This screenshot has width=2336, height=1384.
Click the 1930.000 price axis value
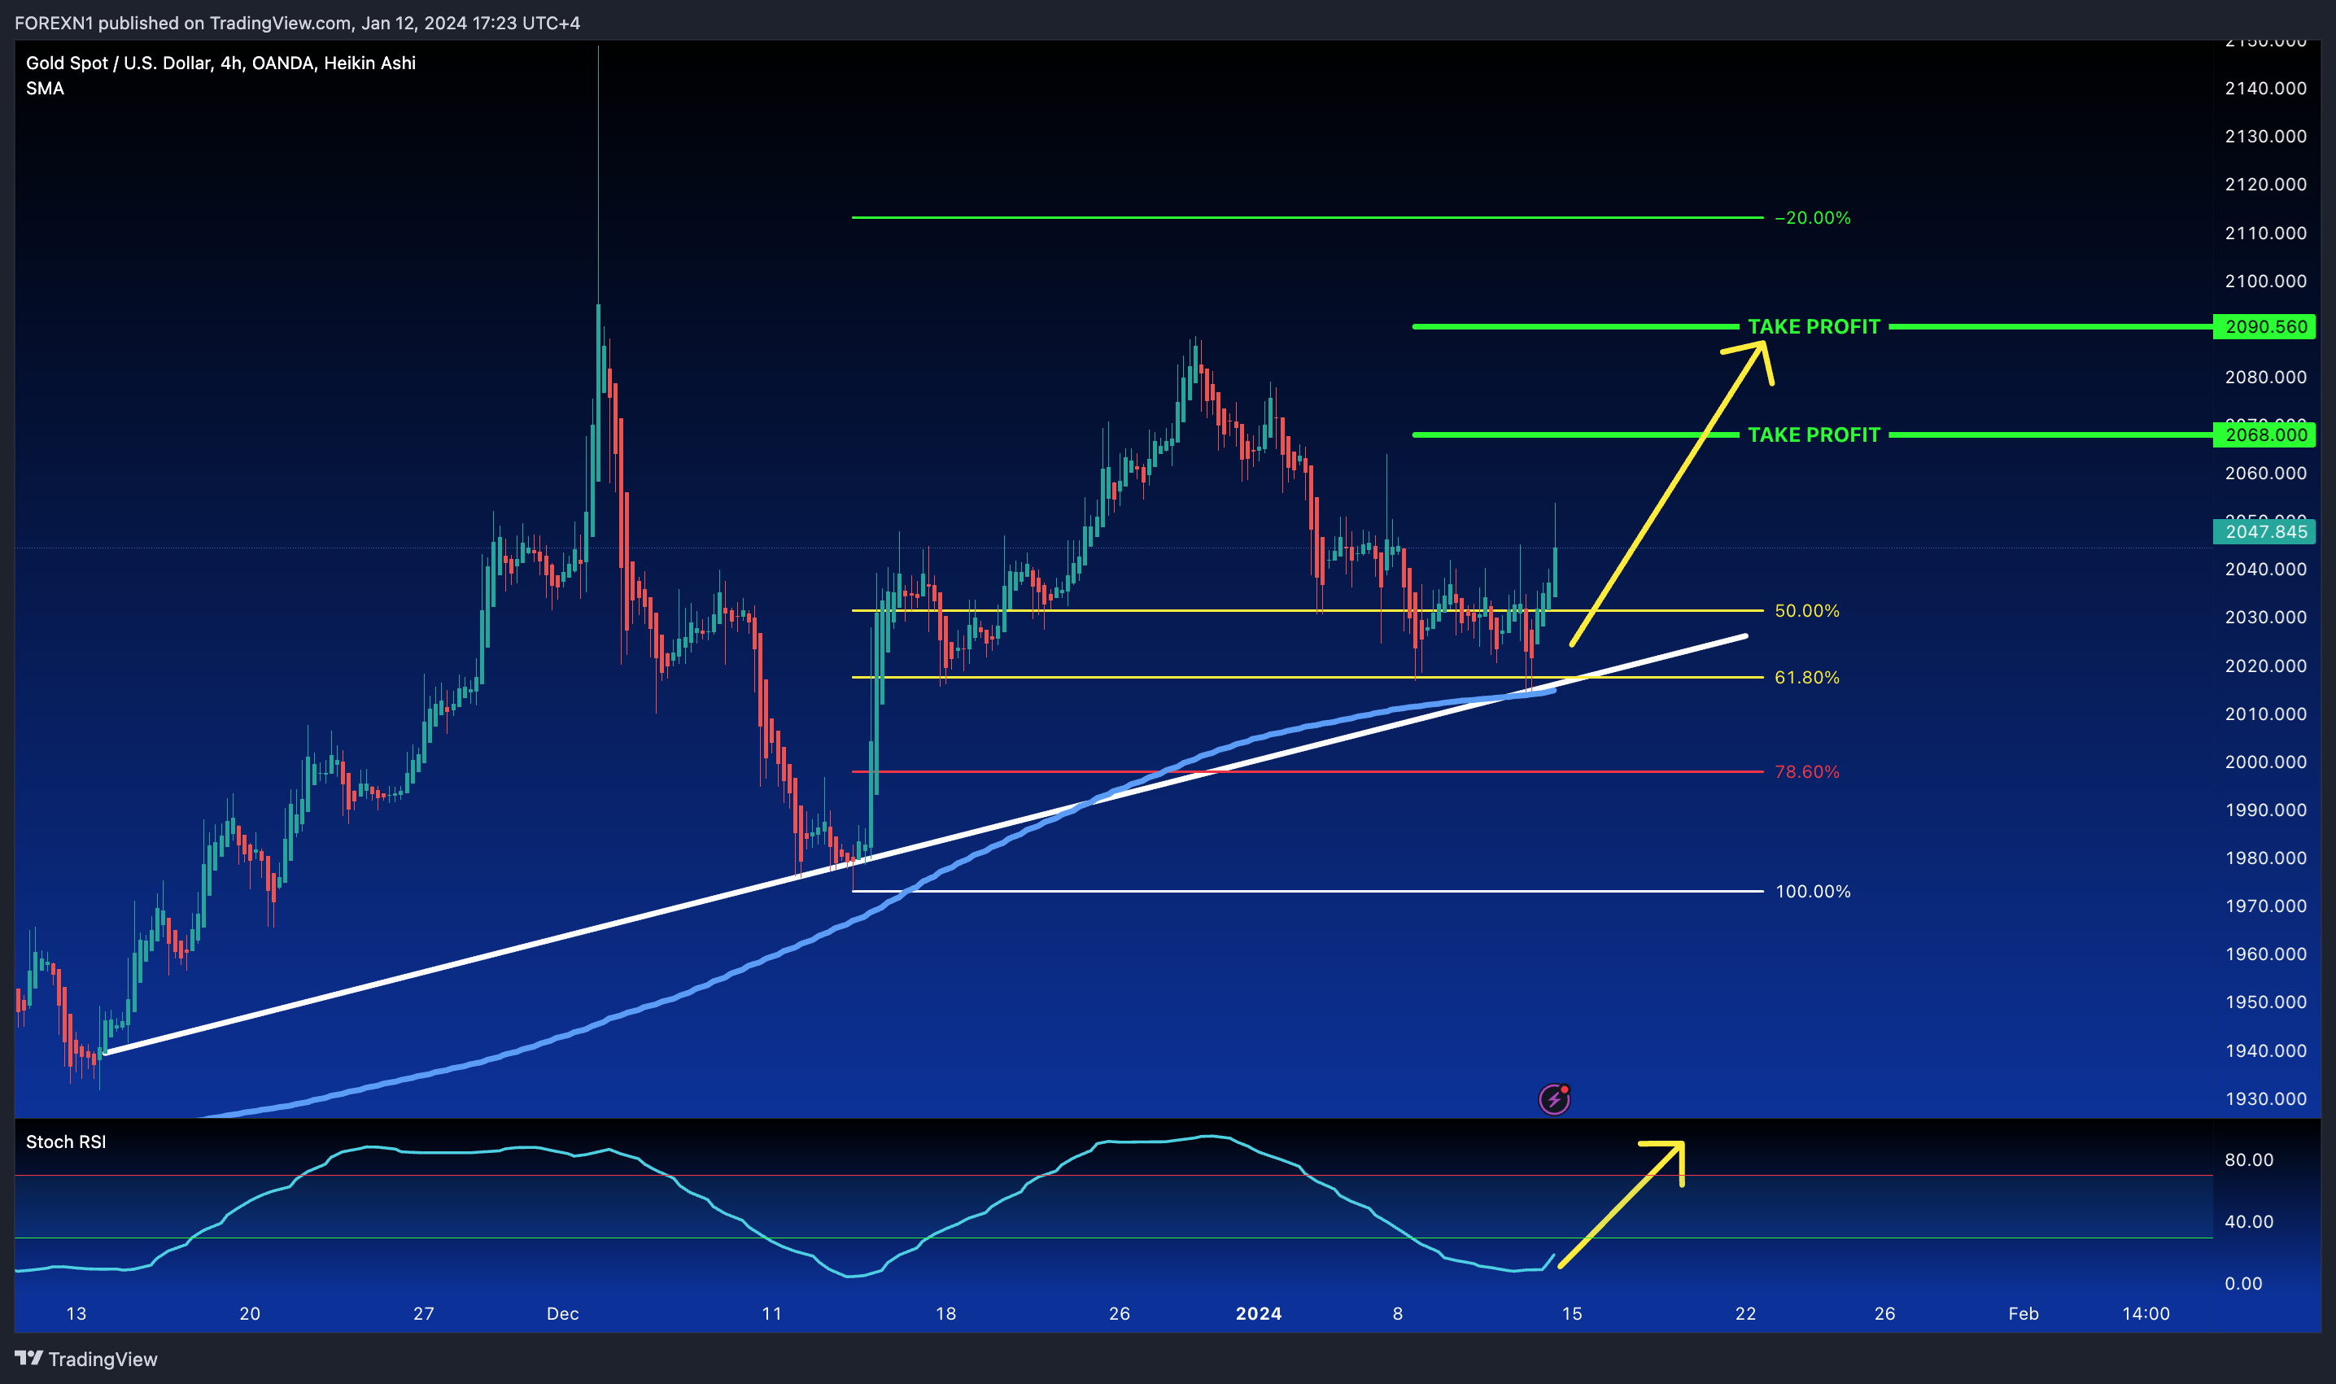[2265, 1098]
